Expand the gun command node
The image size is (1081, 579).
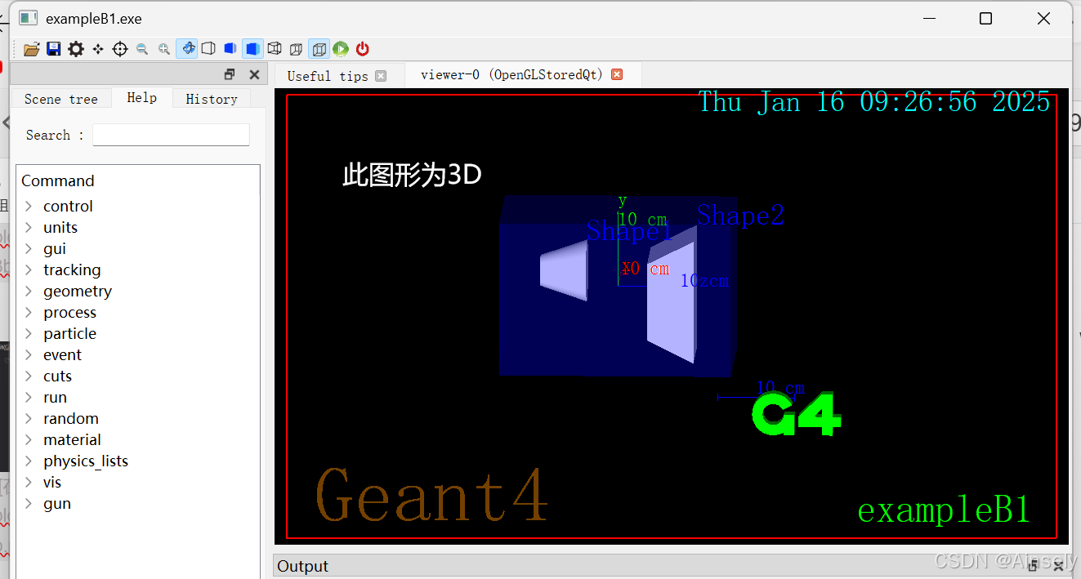(x=29, y=503)
